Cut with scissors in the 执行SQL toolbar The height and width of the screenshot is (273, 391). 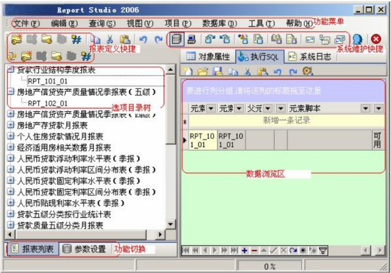247,72
